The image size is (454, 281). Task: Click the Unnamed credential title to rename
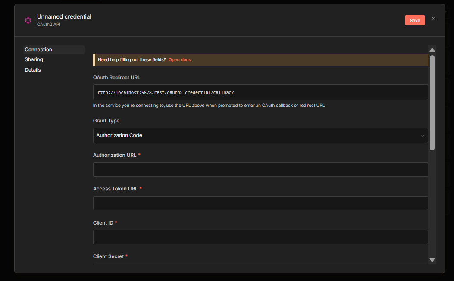click(64, 17)
